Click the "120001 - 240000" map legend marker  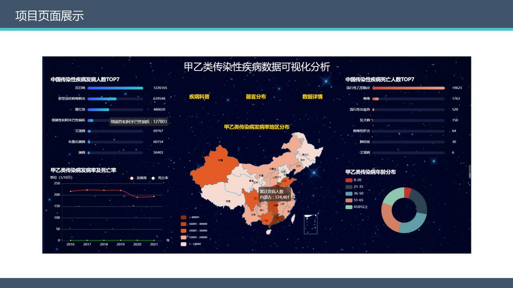(x=183, y=237)
